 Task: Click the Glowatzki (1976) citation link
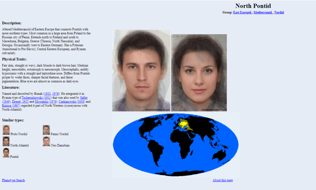pos(46,102)
